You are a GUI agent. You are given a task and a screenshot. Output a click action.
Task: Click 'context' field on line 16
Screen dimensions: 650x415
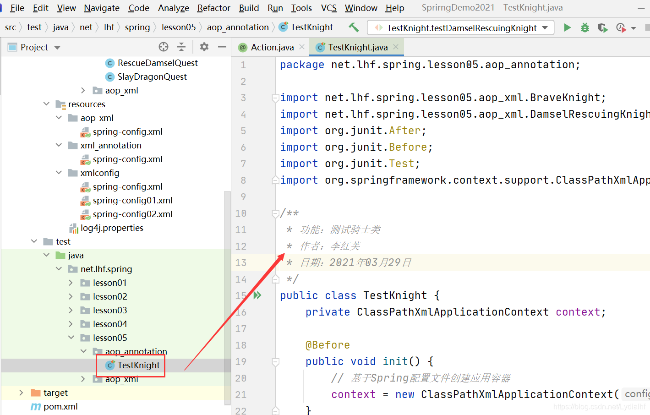point(578,312)
